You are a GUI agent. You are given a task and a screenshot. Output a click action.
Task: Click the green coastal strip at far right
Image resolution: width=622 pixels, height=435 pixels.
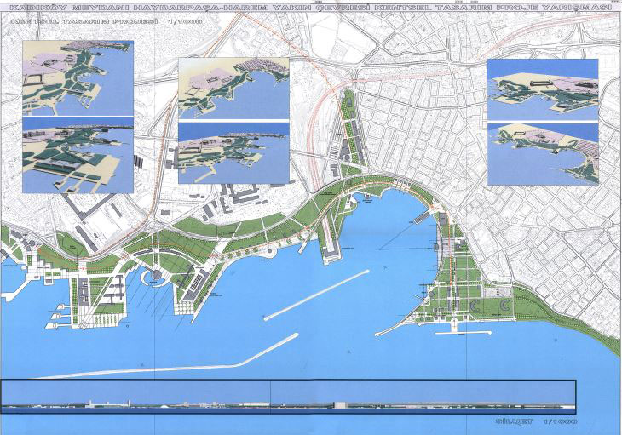pos(567,317)
